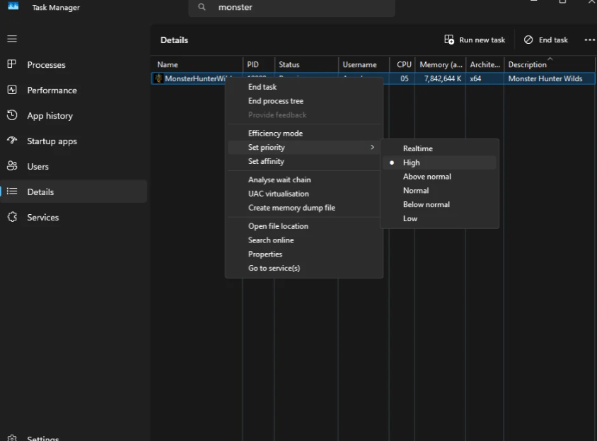
Task: Click the Run new task icon
Action: click(x=449, y=40)
